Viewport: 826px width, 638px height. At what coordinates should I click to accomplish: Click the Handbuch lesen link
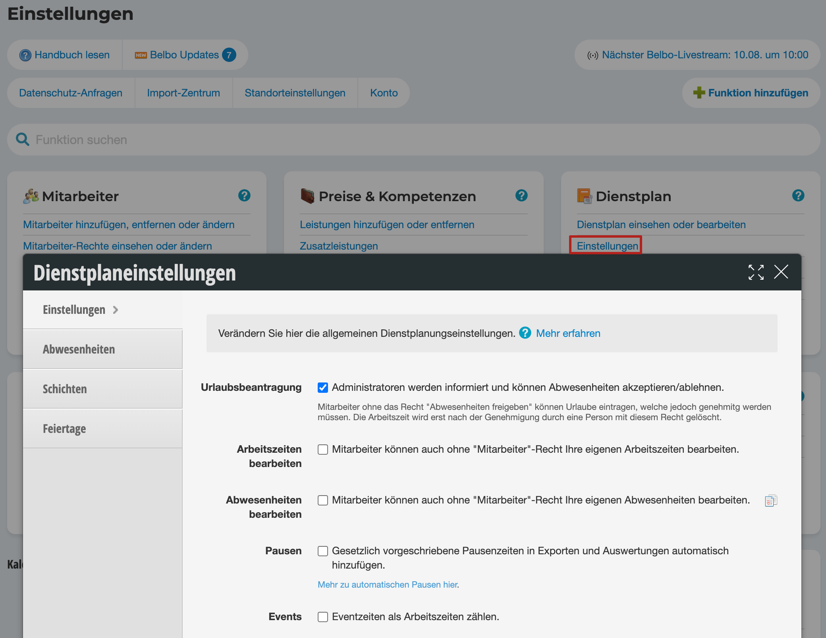pos(72,55)
